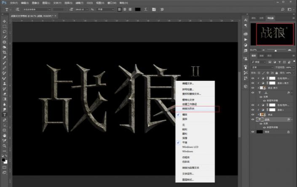Hide the topmost hue/saturation layer eye
This screenshot has width=297, height=187.
[253, 78]
